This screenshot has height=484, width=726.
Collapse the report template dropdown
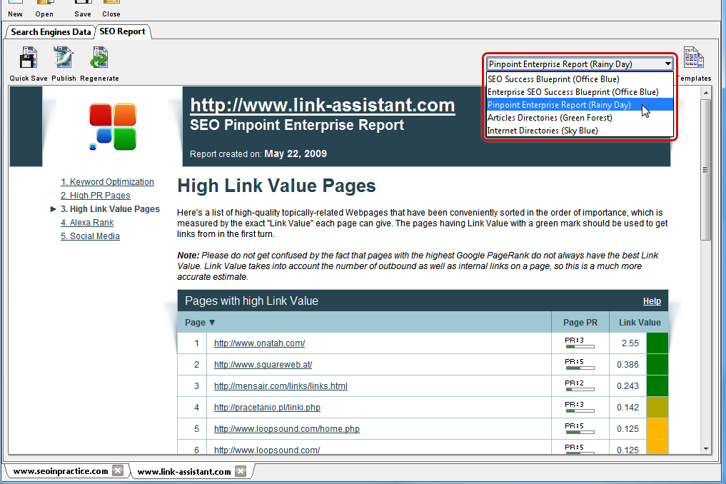pos(667,64)
